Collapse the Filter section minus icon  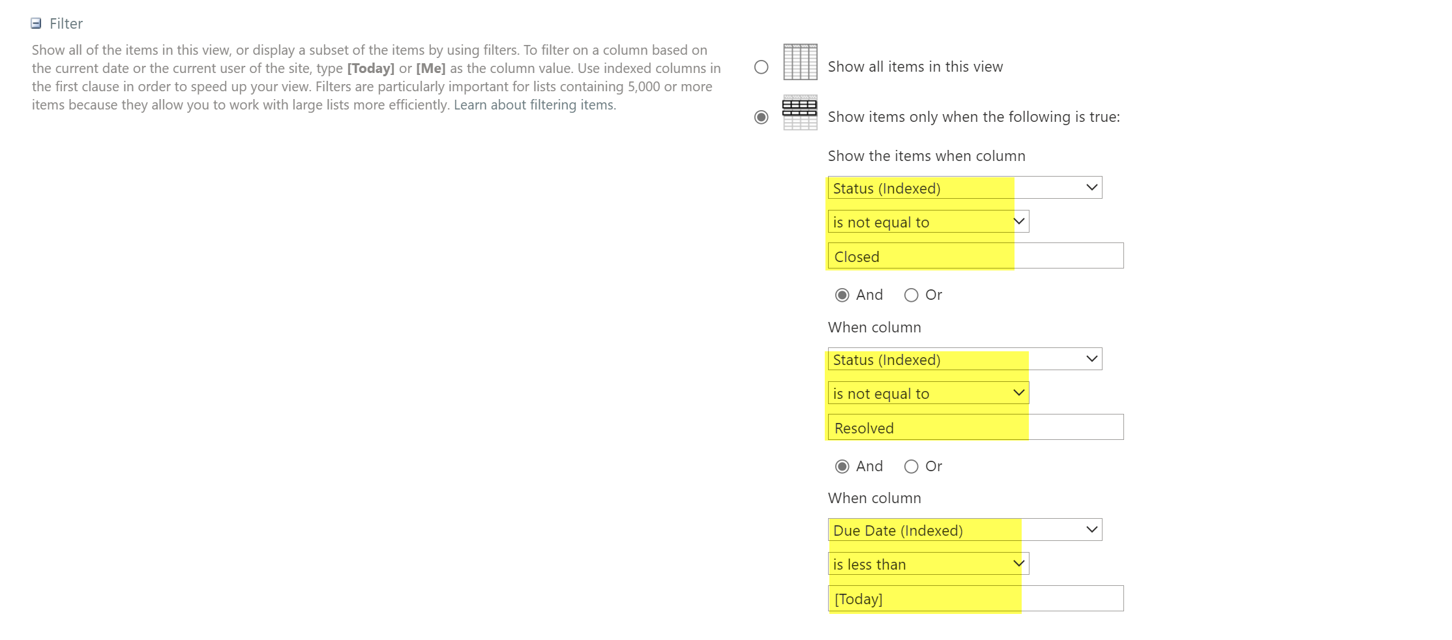36,23
